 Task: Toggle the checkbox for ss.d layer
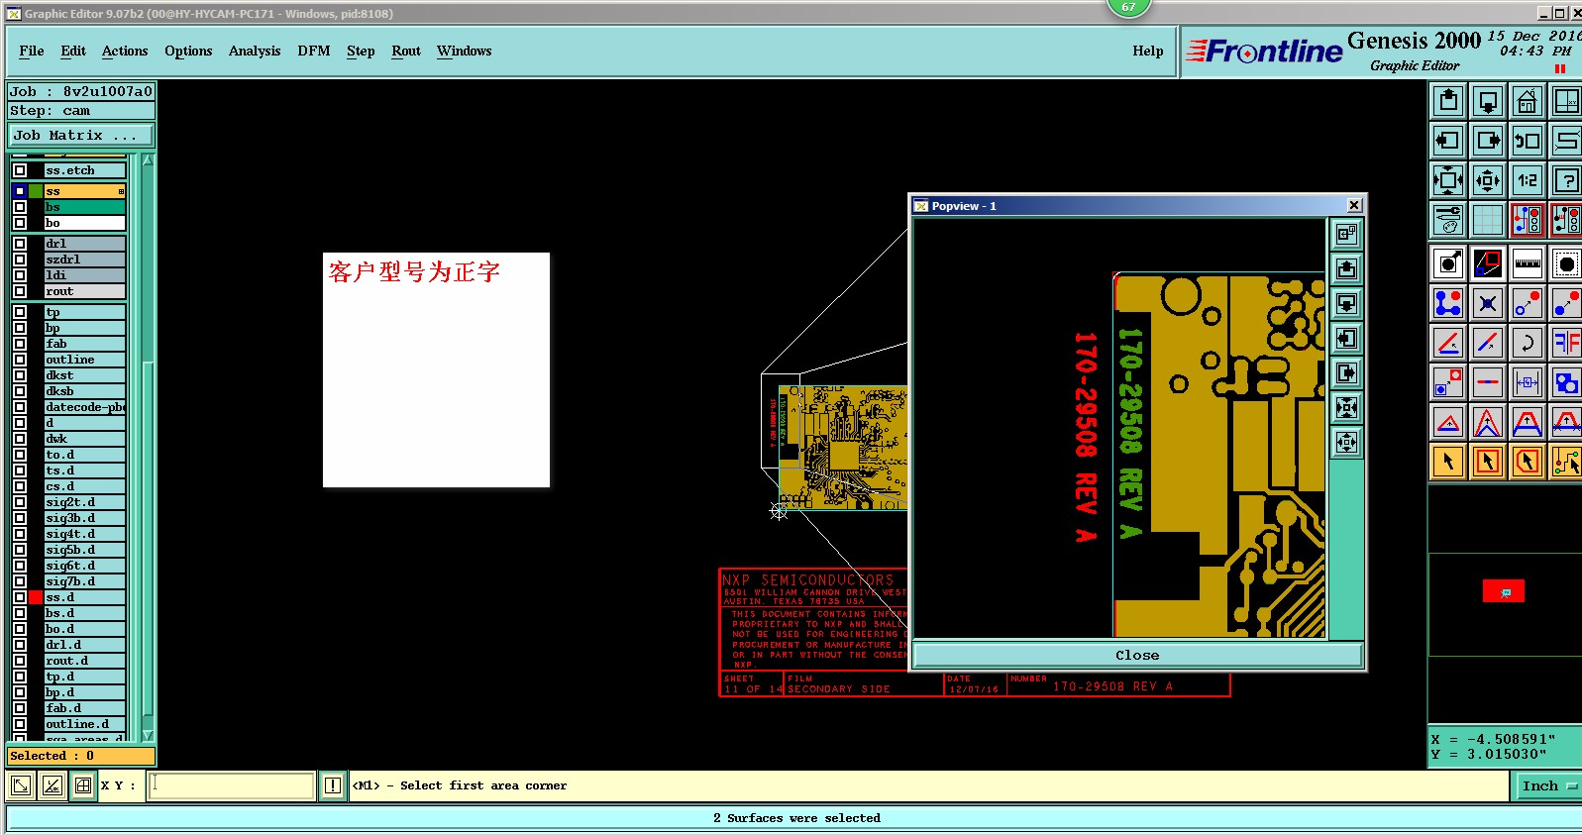(20, 597)
